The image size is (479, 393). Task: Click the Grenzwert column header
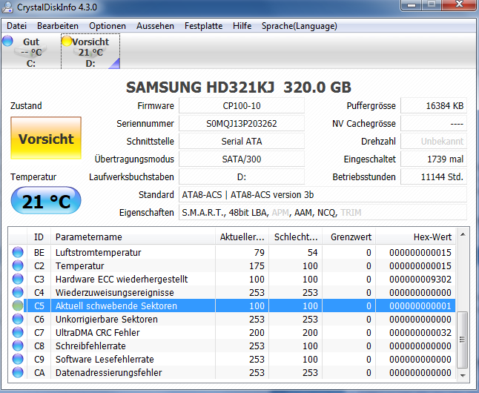[x=348, y=237]
